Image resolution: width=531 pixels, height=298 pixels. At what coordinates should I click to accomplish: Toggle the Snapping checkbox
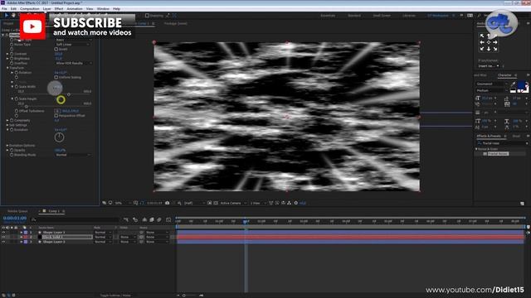pos(147,16)
